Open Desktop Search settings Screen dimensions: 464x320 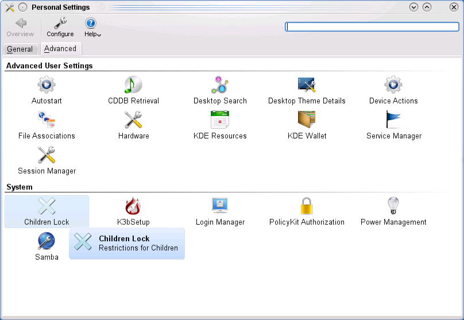tap(220, 90)
